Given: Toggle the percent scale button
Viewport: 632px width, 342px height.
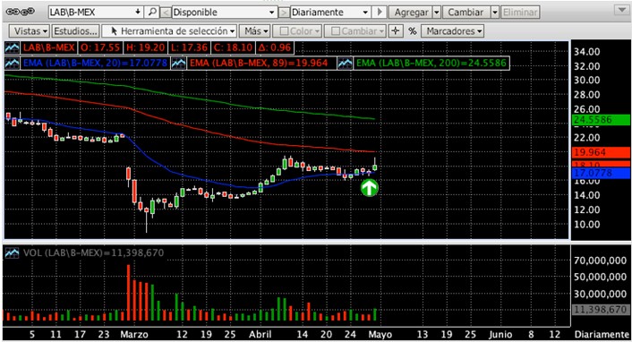Looking at the screenshot, I should click(413, 31).
